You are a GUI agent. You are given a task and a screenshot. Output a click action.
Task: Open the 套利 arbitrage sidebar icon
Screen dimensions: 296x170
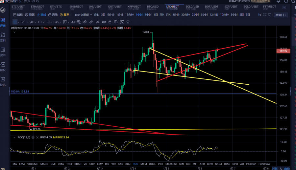3,37
